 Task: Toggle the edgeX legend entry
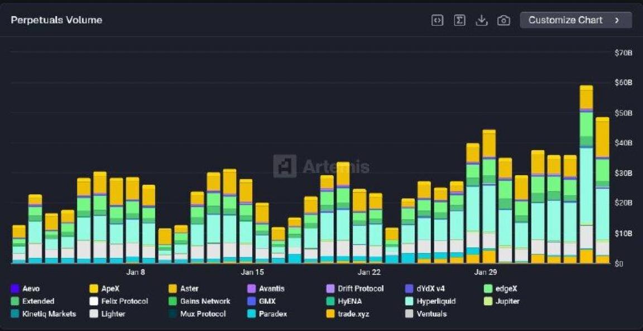506,289
